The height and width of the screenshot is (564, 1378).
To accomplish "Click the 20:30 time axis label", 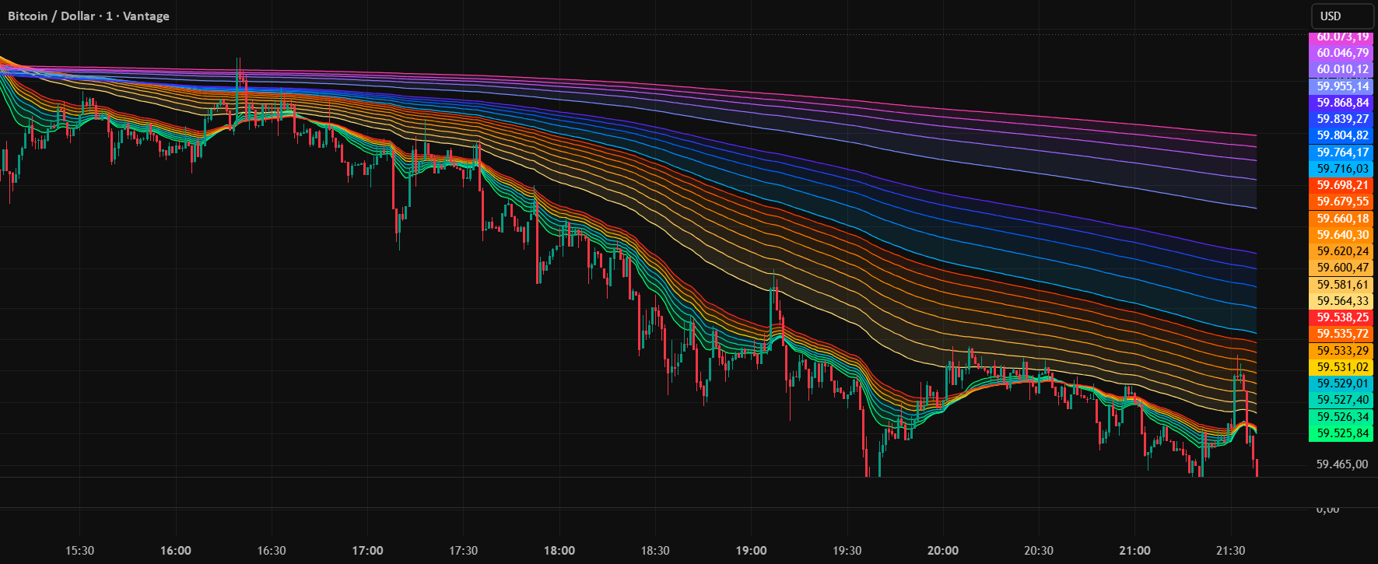I will point(1039,551).
